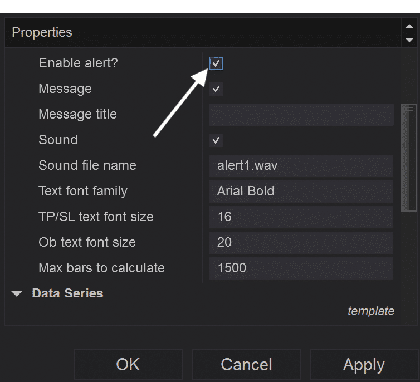This screenshot has height=382, width=420.
Task: Edit the TP/SL text font size value 16
Action: pos(301,217)
